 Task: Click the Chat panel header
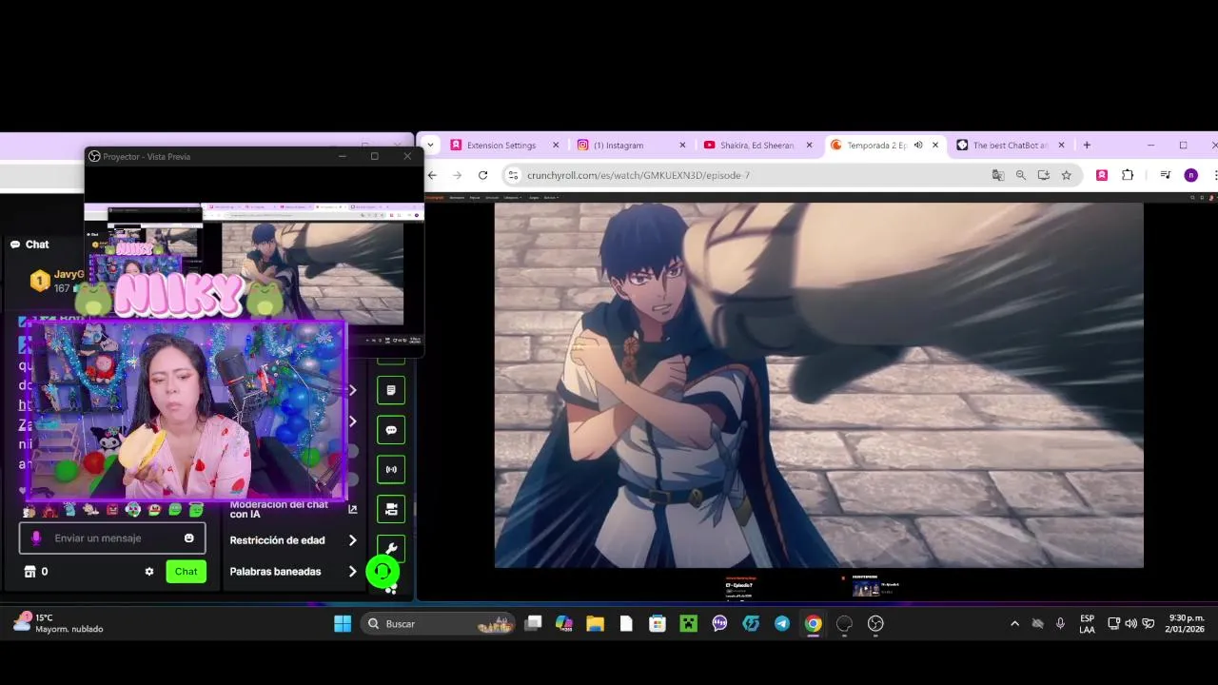(29, 245)
